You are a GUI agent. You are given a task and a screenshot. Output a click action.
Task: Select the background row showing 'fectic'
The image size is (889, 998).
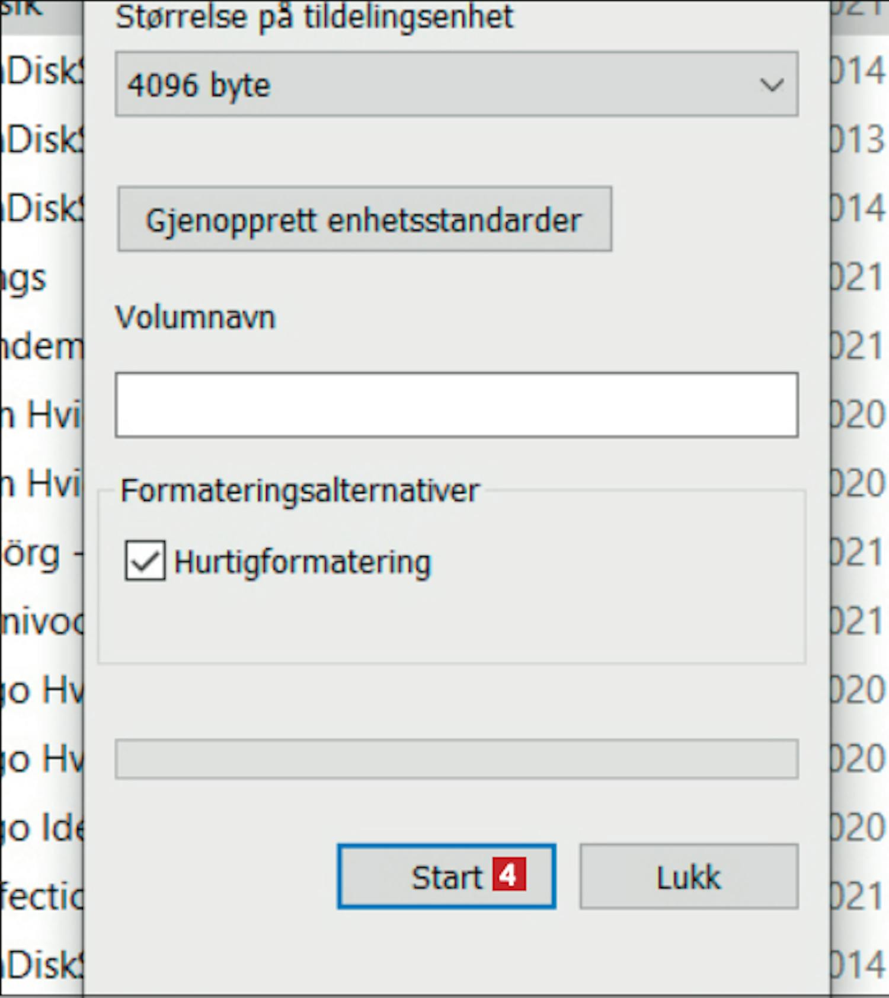click(x=41, y=897)
